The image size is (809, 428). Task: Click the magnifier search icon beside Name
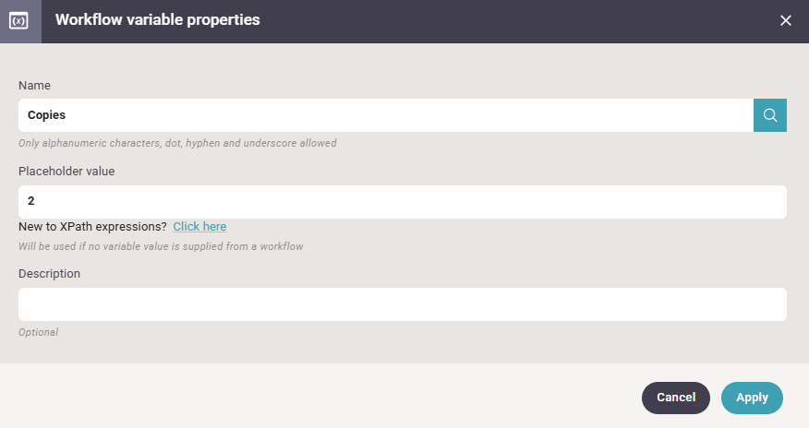point(769,115)
